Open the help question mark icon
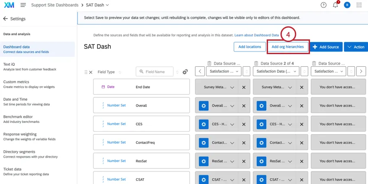The width and height of the screenshot is (368, 184). pos(323,5)
